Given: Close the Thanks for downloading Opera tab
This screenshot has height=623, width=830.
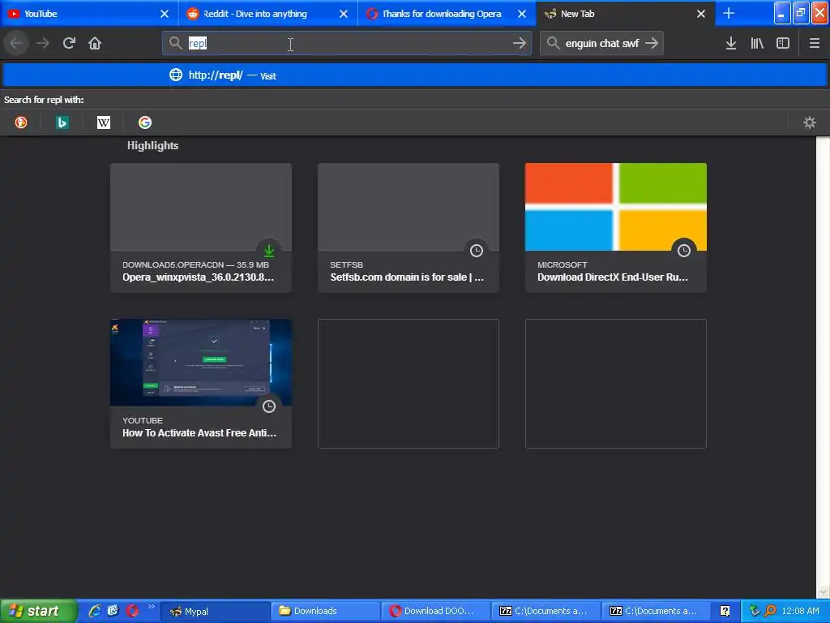Looking at the screenshot, I should [x=522, y=14].
